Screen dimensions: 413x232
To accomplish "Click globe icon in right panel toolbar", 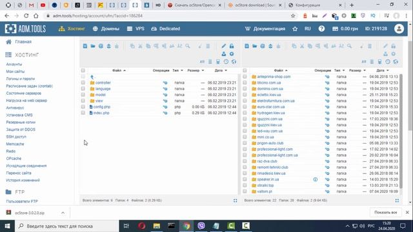I will [x=396, y=62].
